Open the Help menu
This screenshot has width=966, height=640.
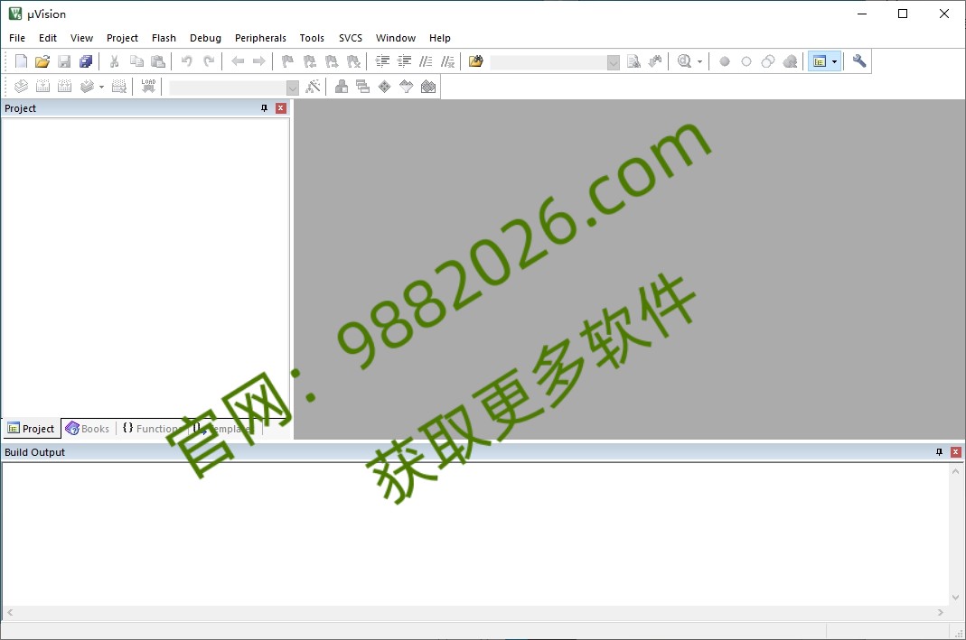click(440, 38)
